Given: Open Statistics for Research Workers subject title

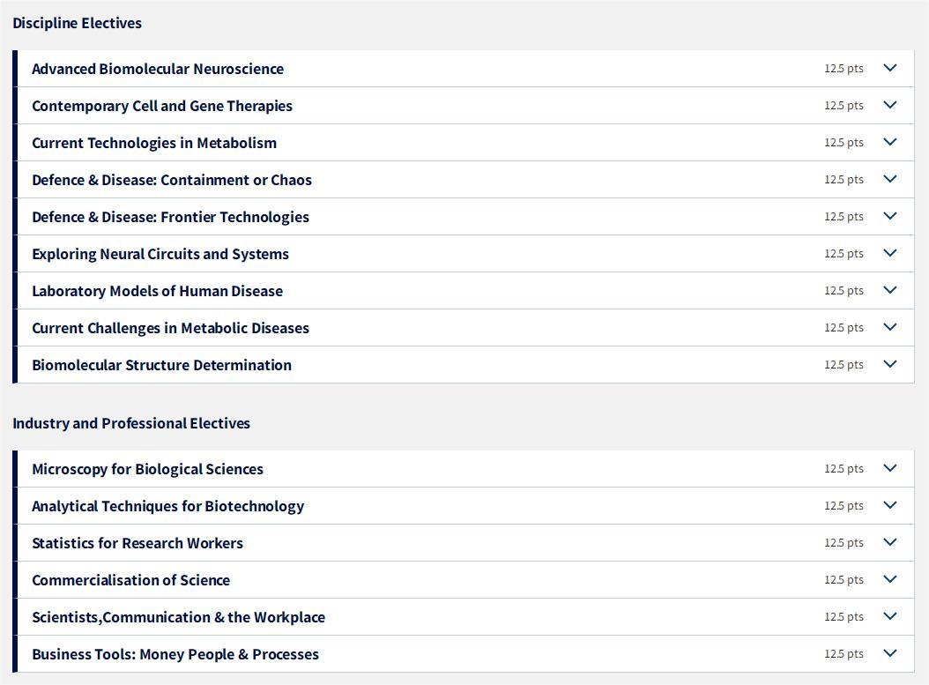Looking at the screenshot, I should point(137,543).
